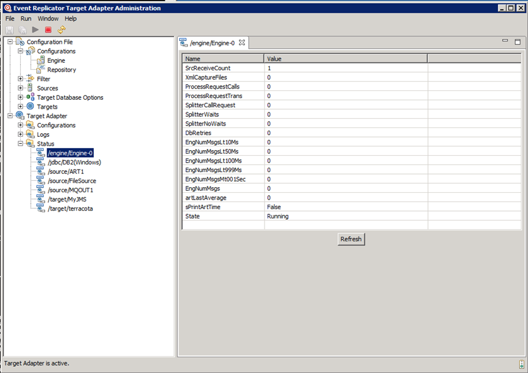Open the Window menu
Image resolution: width=528 pixels, height=373 pixels.
[x=48, y=19]
